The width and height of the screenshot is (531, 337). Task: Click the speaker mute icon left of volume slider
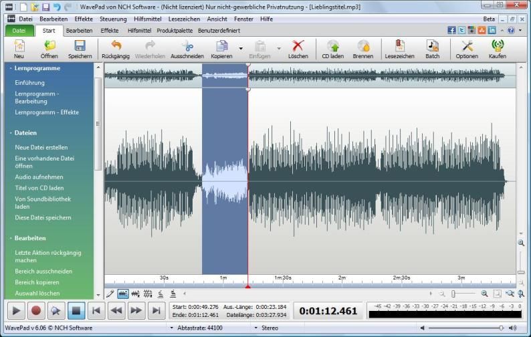click(x=422, y=328)
